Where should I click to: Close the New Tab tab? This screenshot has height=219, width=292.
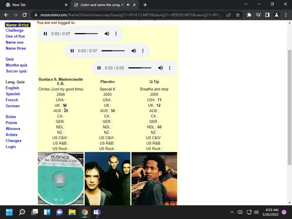[66, 5]
